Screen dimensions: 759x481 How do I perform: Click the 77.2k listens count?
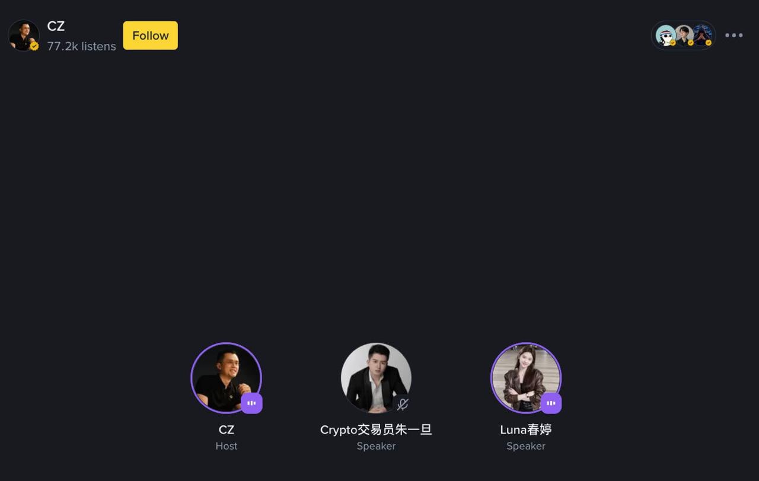pos(82,46)
